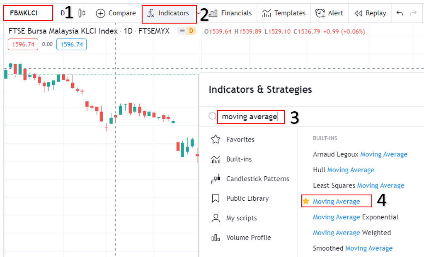Viewport: 424px width, 257px height.
Task: Expand the chevron beside Indicators
Action: pos(198,13)
